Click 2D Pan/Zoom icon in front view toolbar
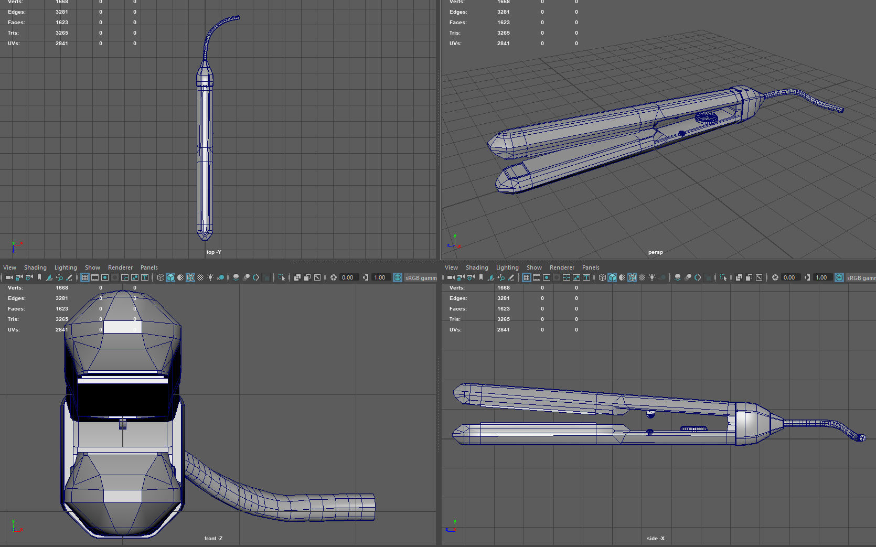 pos(59,277)
